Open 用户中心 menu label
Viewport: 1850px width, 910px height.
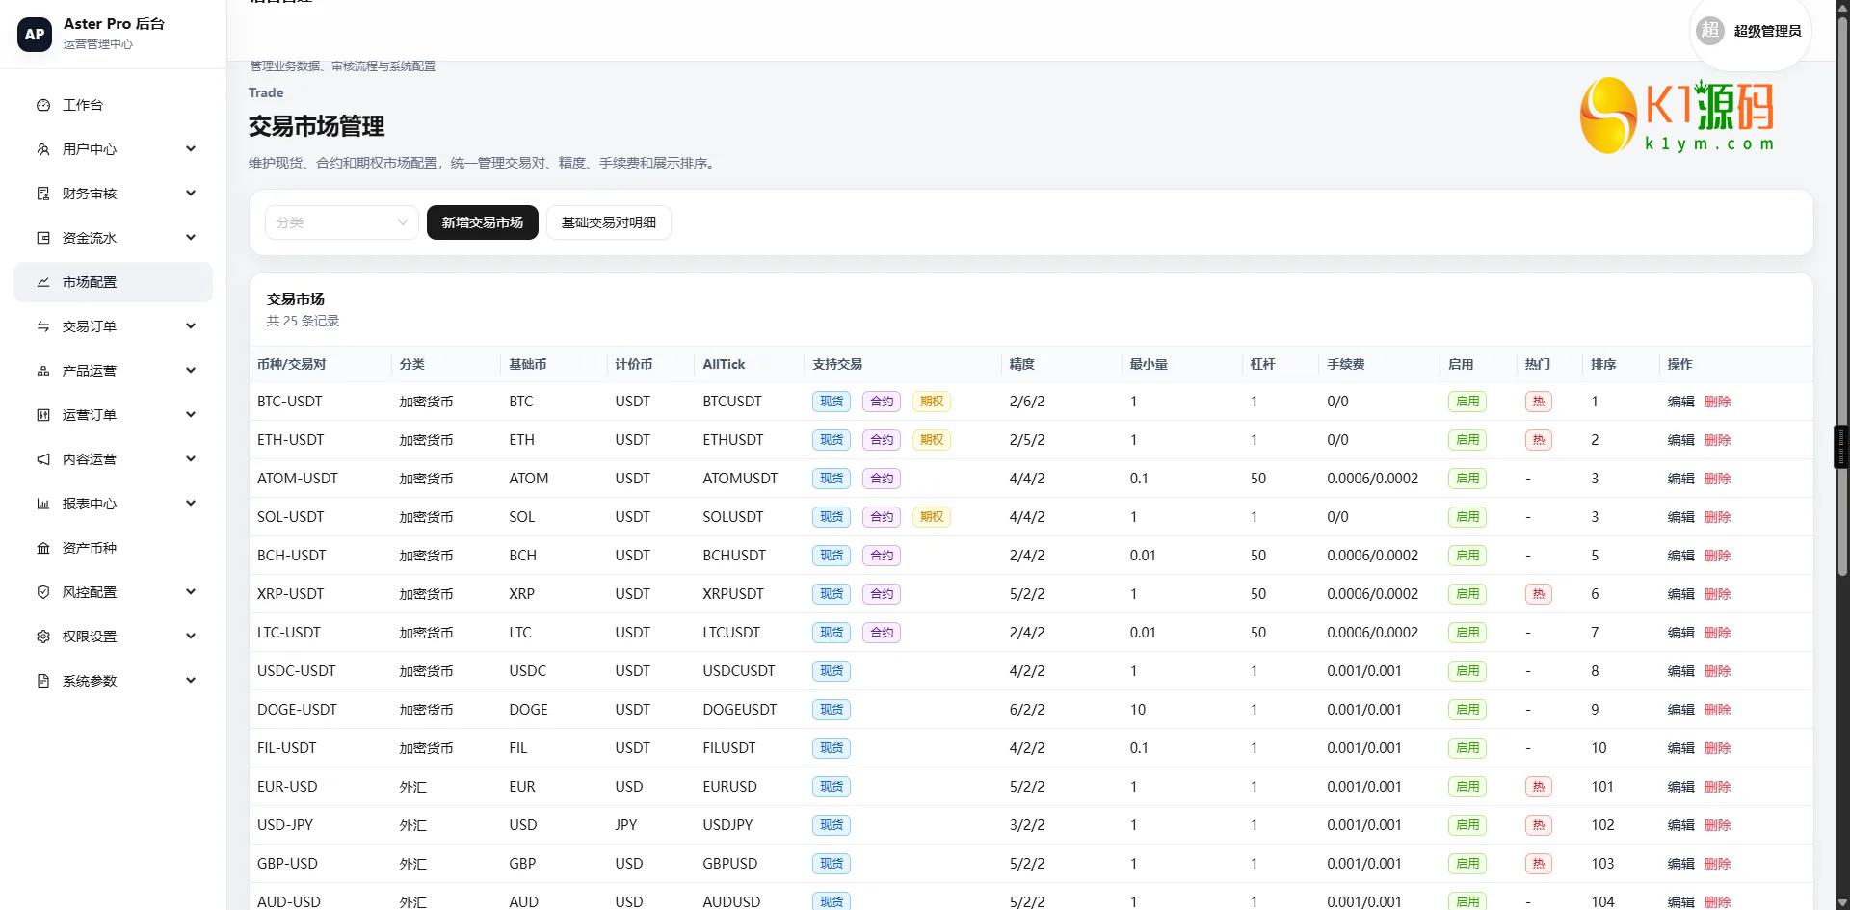[90, 149]
